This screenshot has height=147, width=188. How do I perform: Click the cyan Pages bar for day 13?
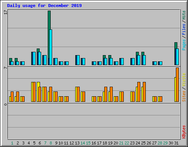click(78, 60)
